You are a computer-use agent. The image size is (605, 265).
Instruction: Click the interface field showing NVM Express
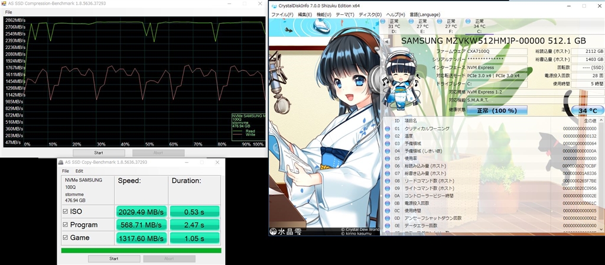coord(496,67)
